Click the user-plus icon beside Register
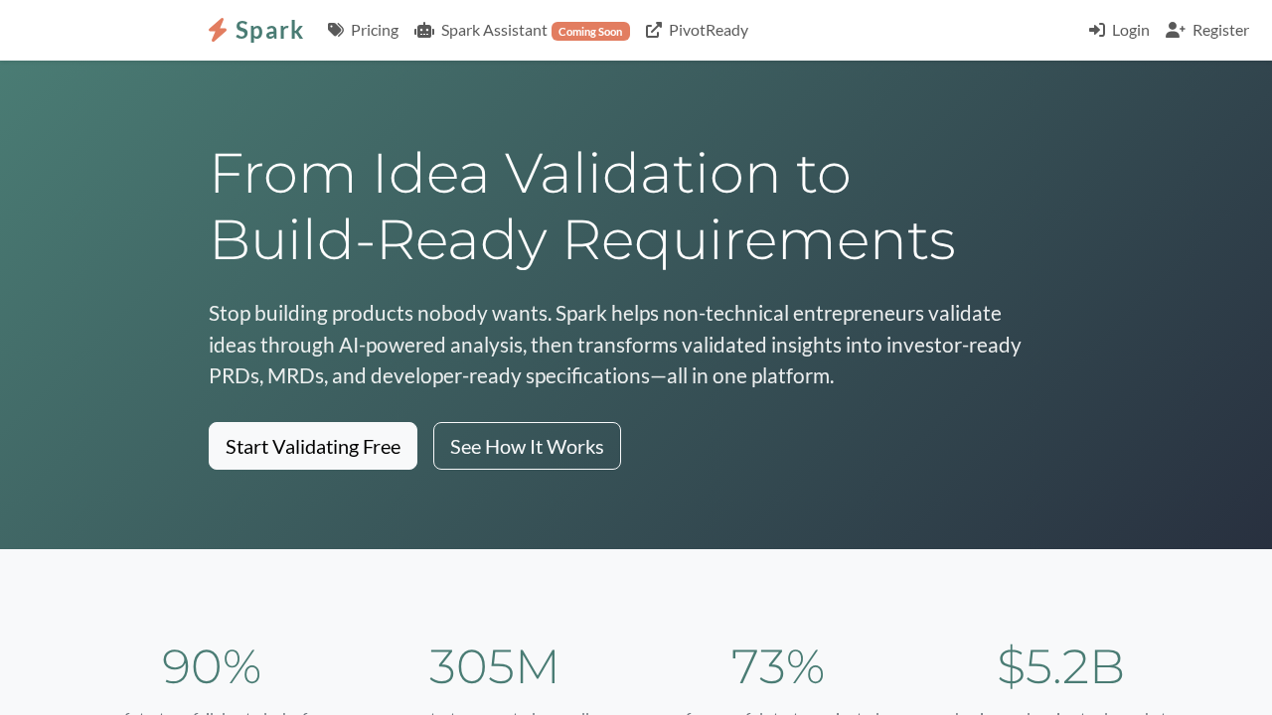1272x715 pixels. (1176, 30)
